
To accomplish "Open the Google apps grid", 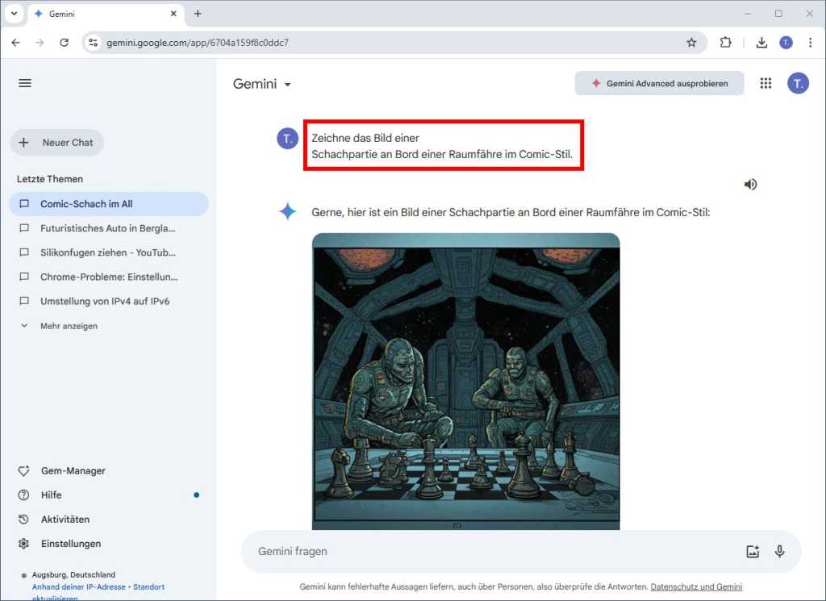I will [765, 82].
